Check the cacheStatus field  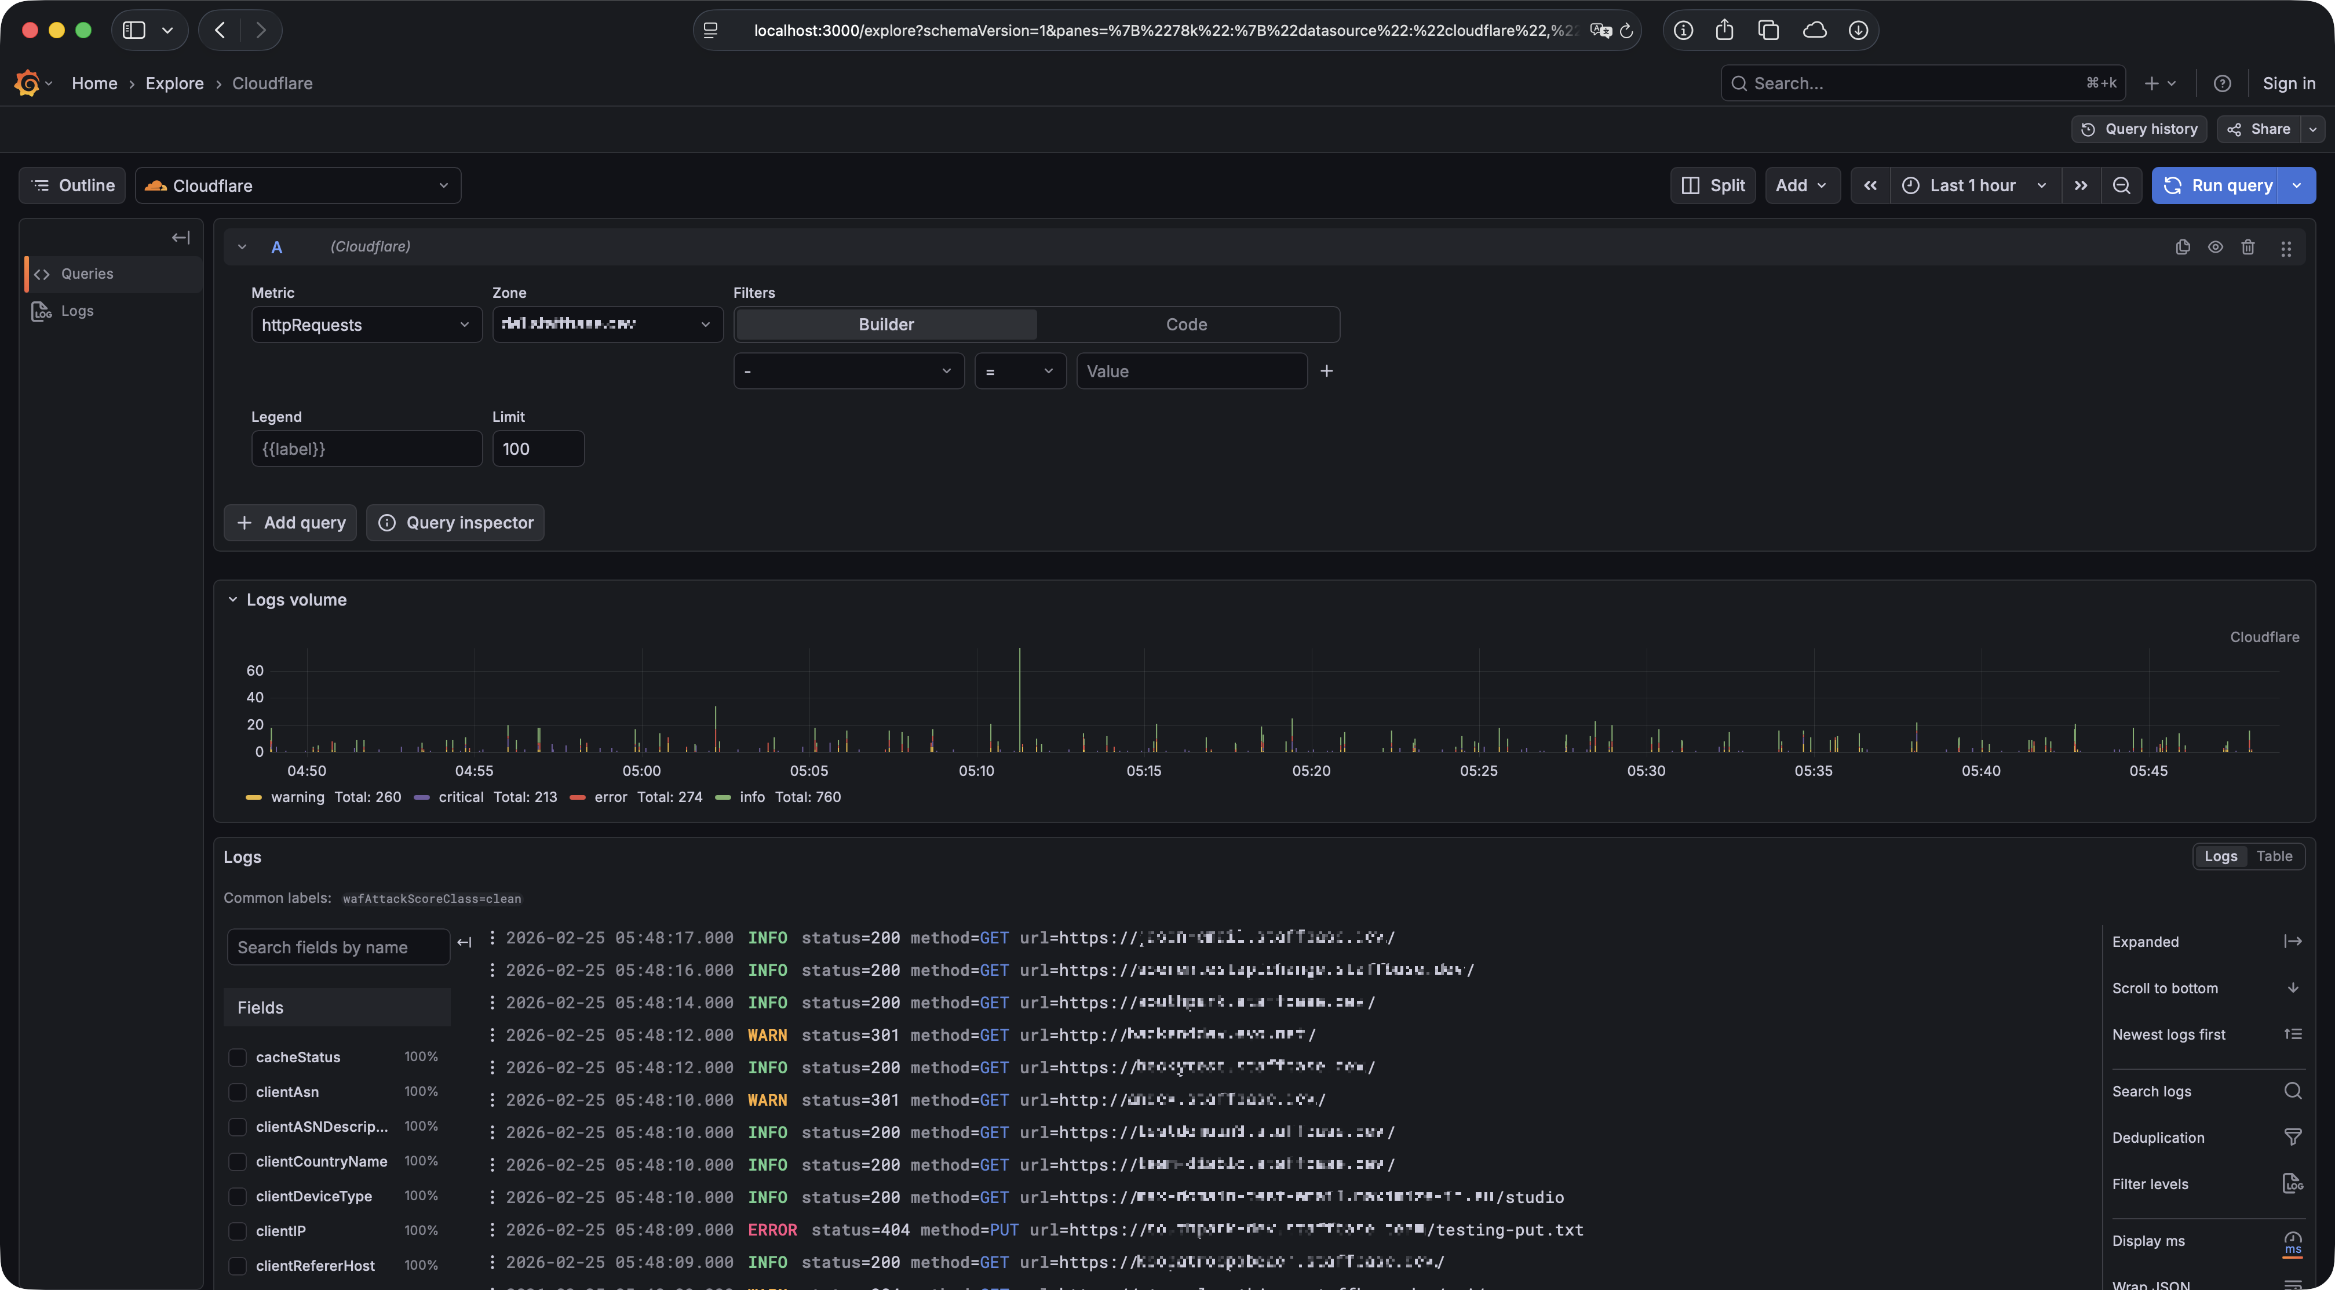pyautogui.click(x=238, y=1057)
